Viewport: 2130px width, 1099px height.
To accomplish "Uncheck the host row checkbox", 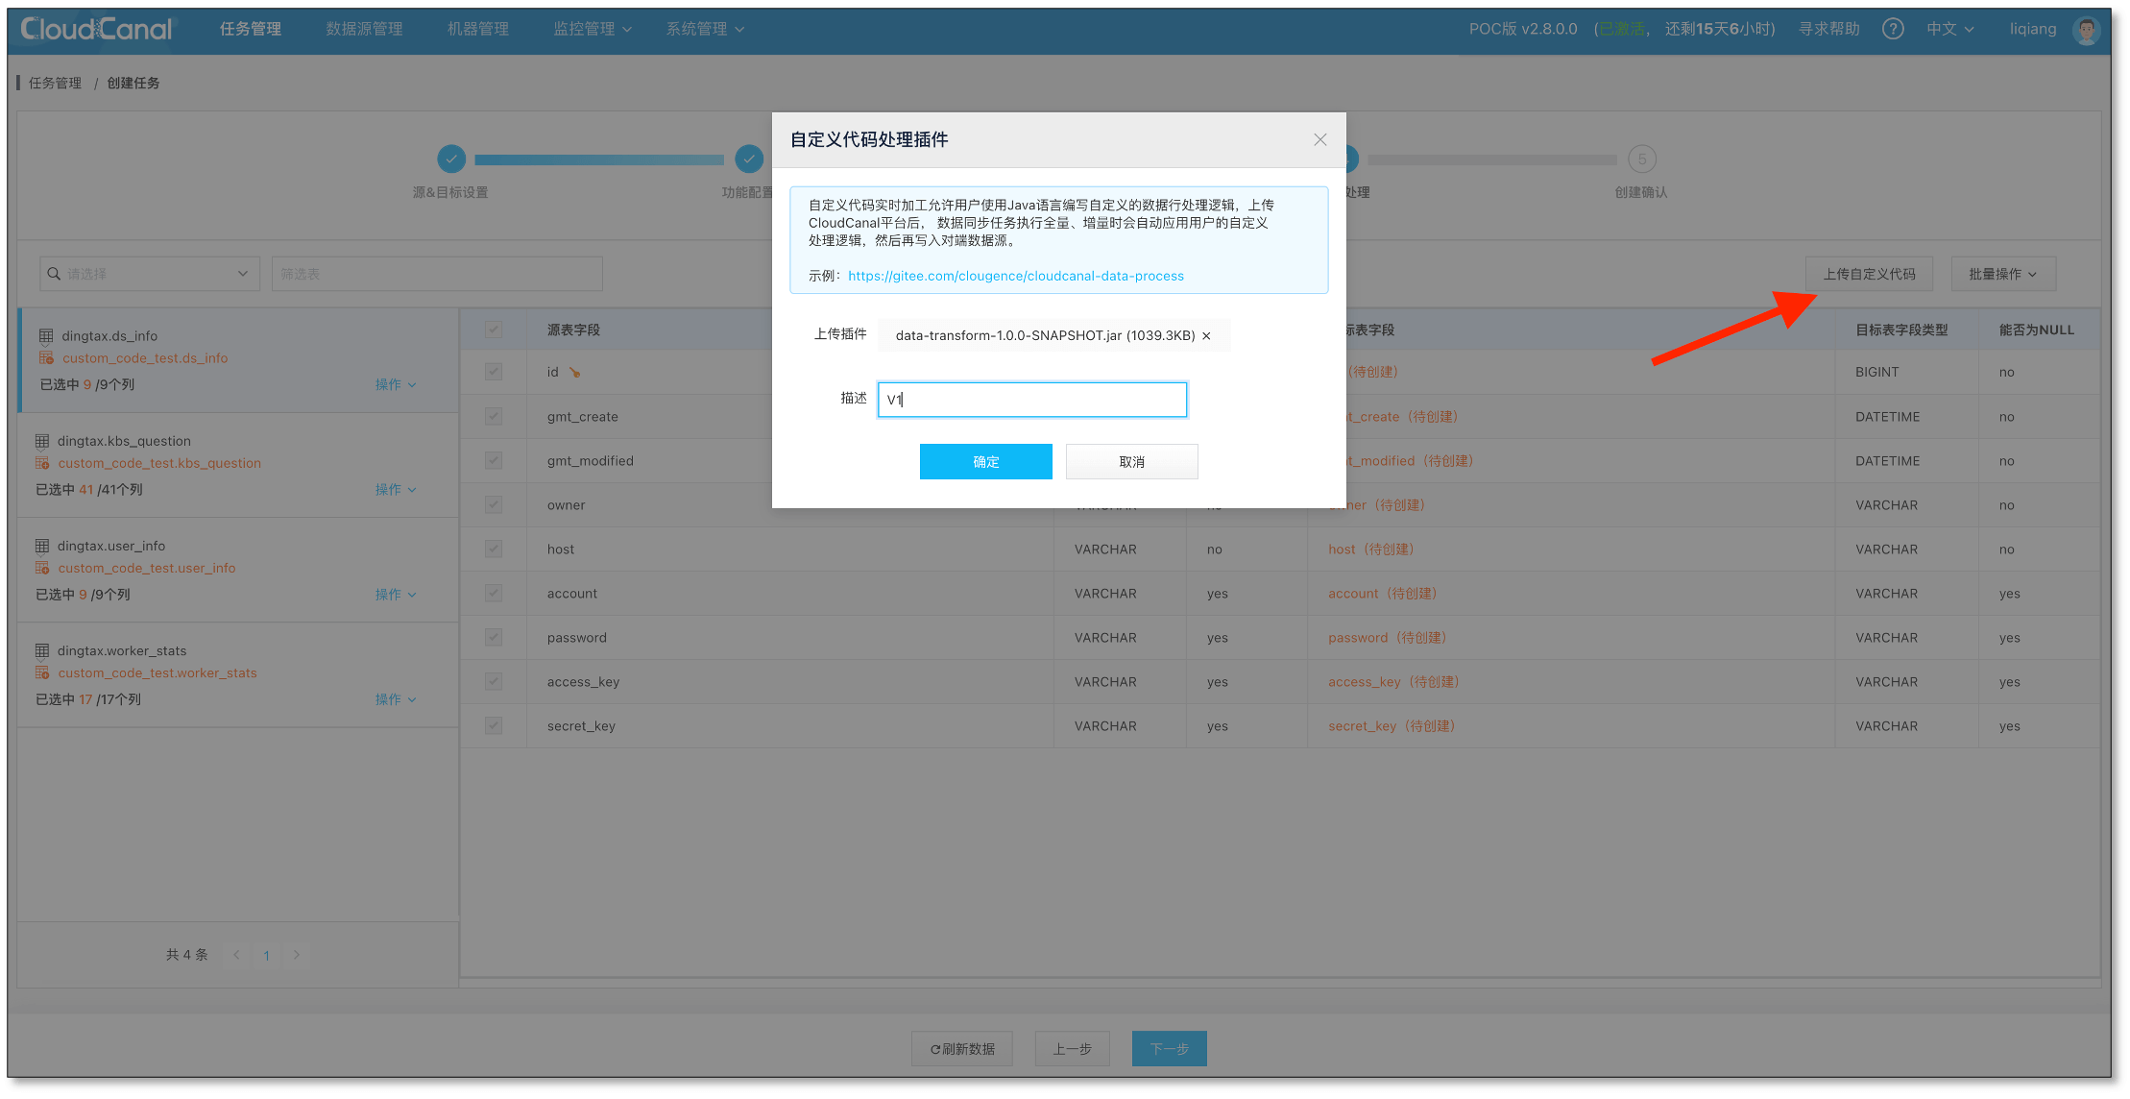I will click(x=493, y=549).
